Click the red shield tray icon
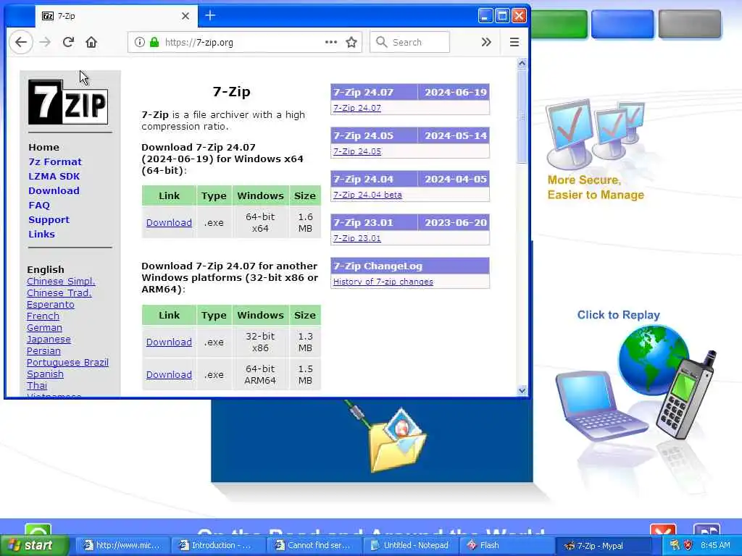742x556 pixels. point(688,545)
